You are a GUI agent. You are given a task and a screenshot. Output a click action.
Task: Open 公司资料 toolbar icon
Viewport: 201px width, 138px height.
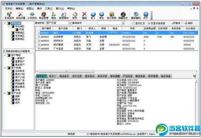(32, 16)
